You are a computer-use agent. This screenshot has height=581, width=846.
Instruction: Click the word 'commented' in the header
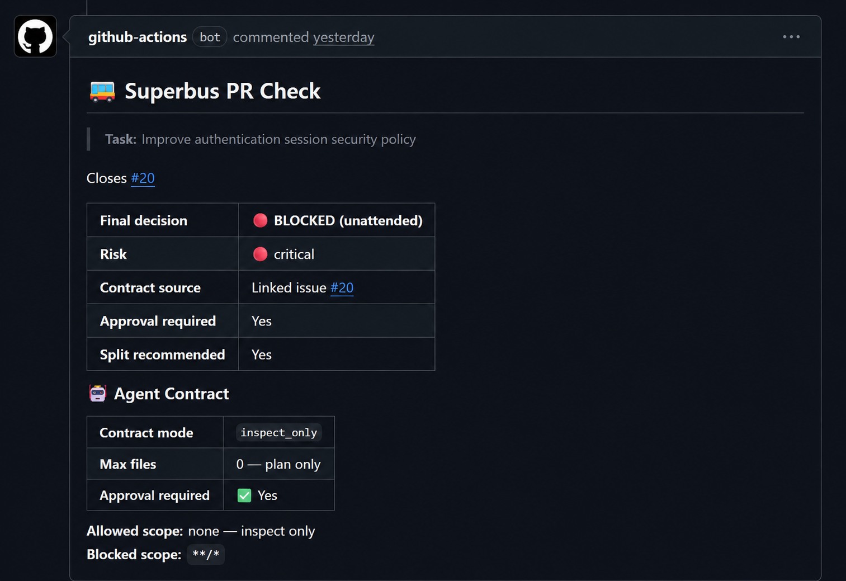[x=271, y=37]
